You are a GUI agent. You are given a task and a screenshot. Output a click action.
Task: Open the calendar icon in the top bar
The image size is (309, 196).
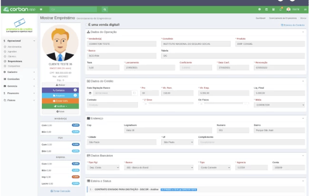[x=267, y=9]
